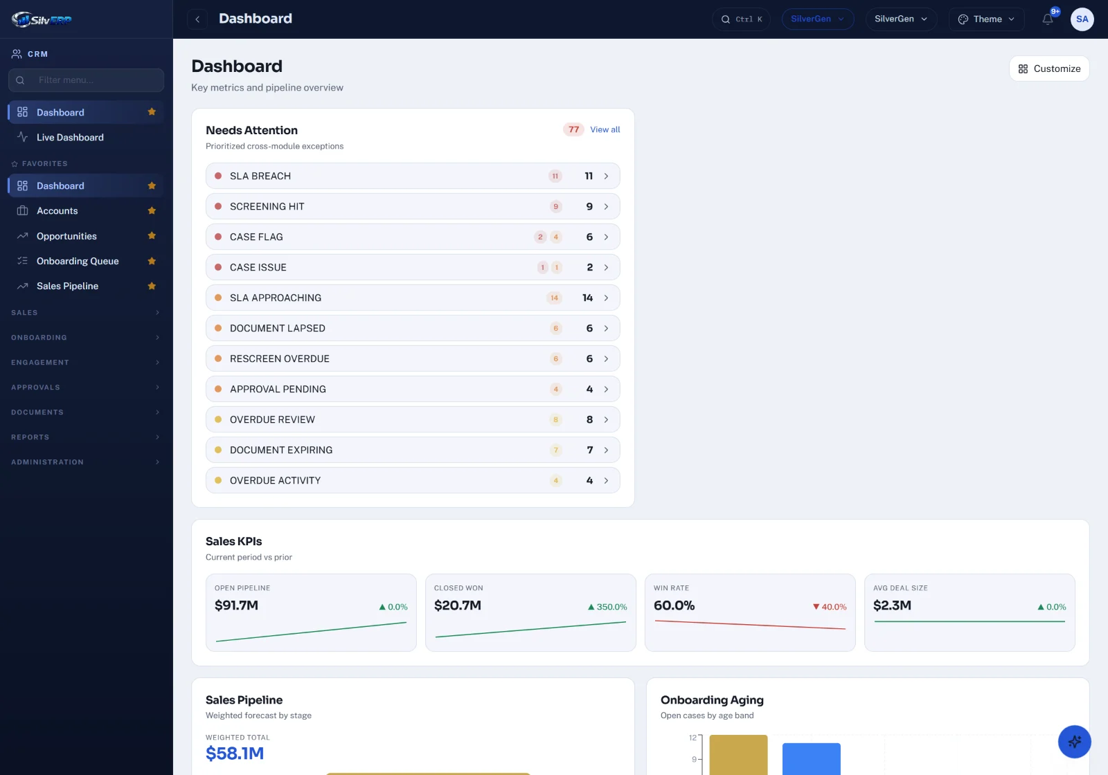Unfavorite Accounts using its star
Screen dimensions: 1108x775
click(x=152, y=210)
